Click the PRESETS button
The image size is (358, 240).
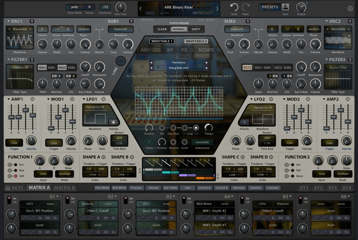tap(270, 7)
